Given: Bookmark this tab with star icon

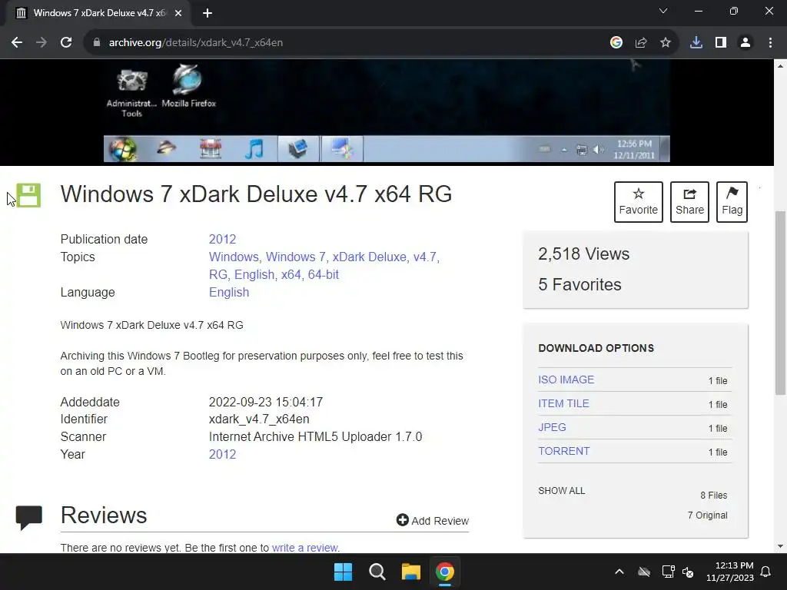Looking at the screenshot, I should [666, 43].
